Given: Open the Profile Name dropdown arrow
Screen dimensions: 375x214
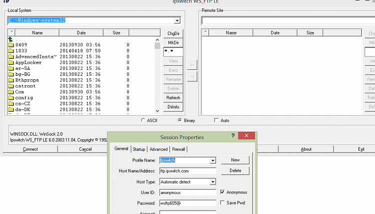Looking at the screenshot, I should (x=212, y=160).
